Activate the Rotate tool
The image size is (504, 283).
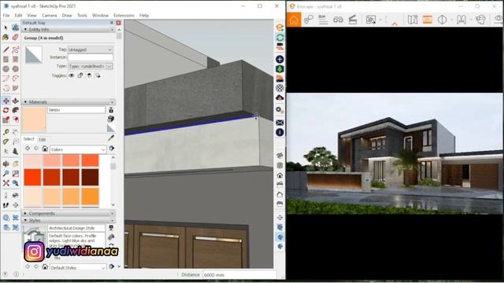click(6, 110)
